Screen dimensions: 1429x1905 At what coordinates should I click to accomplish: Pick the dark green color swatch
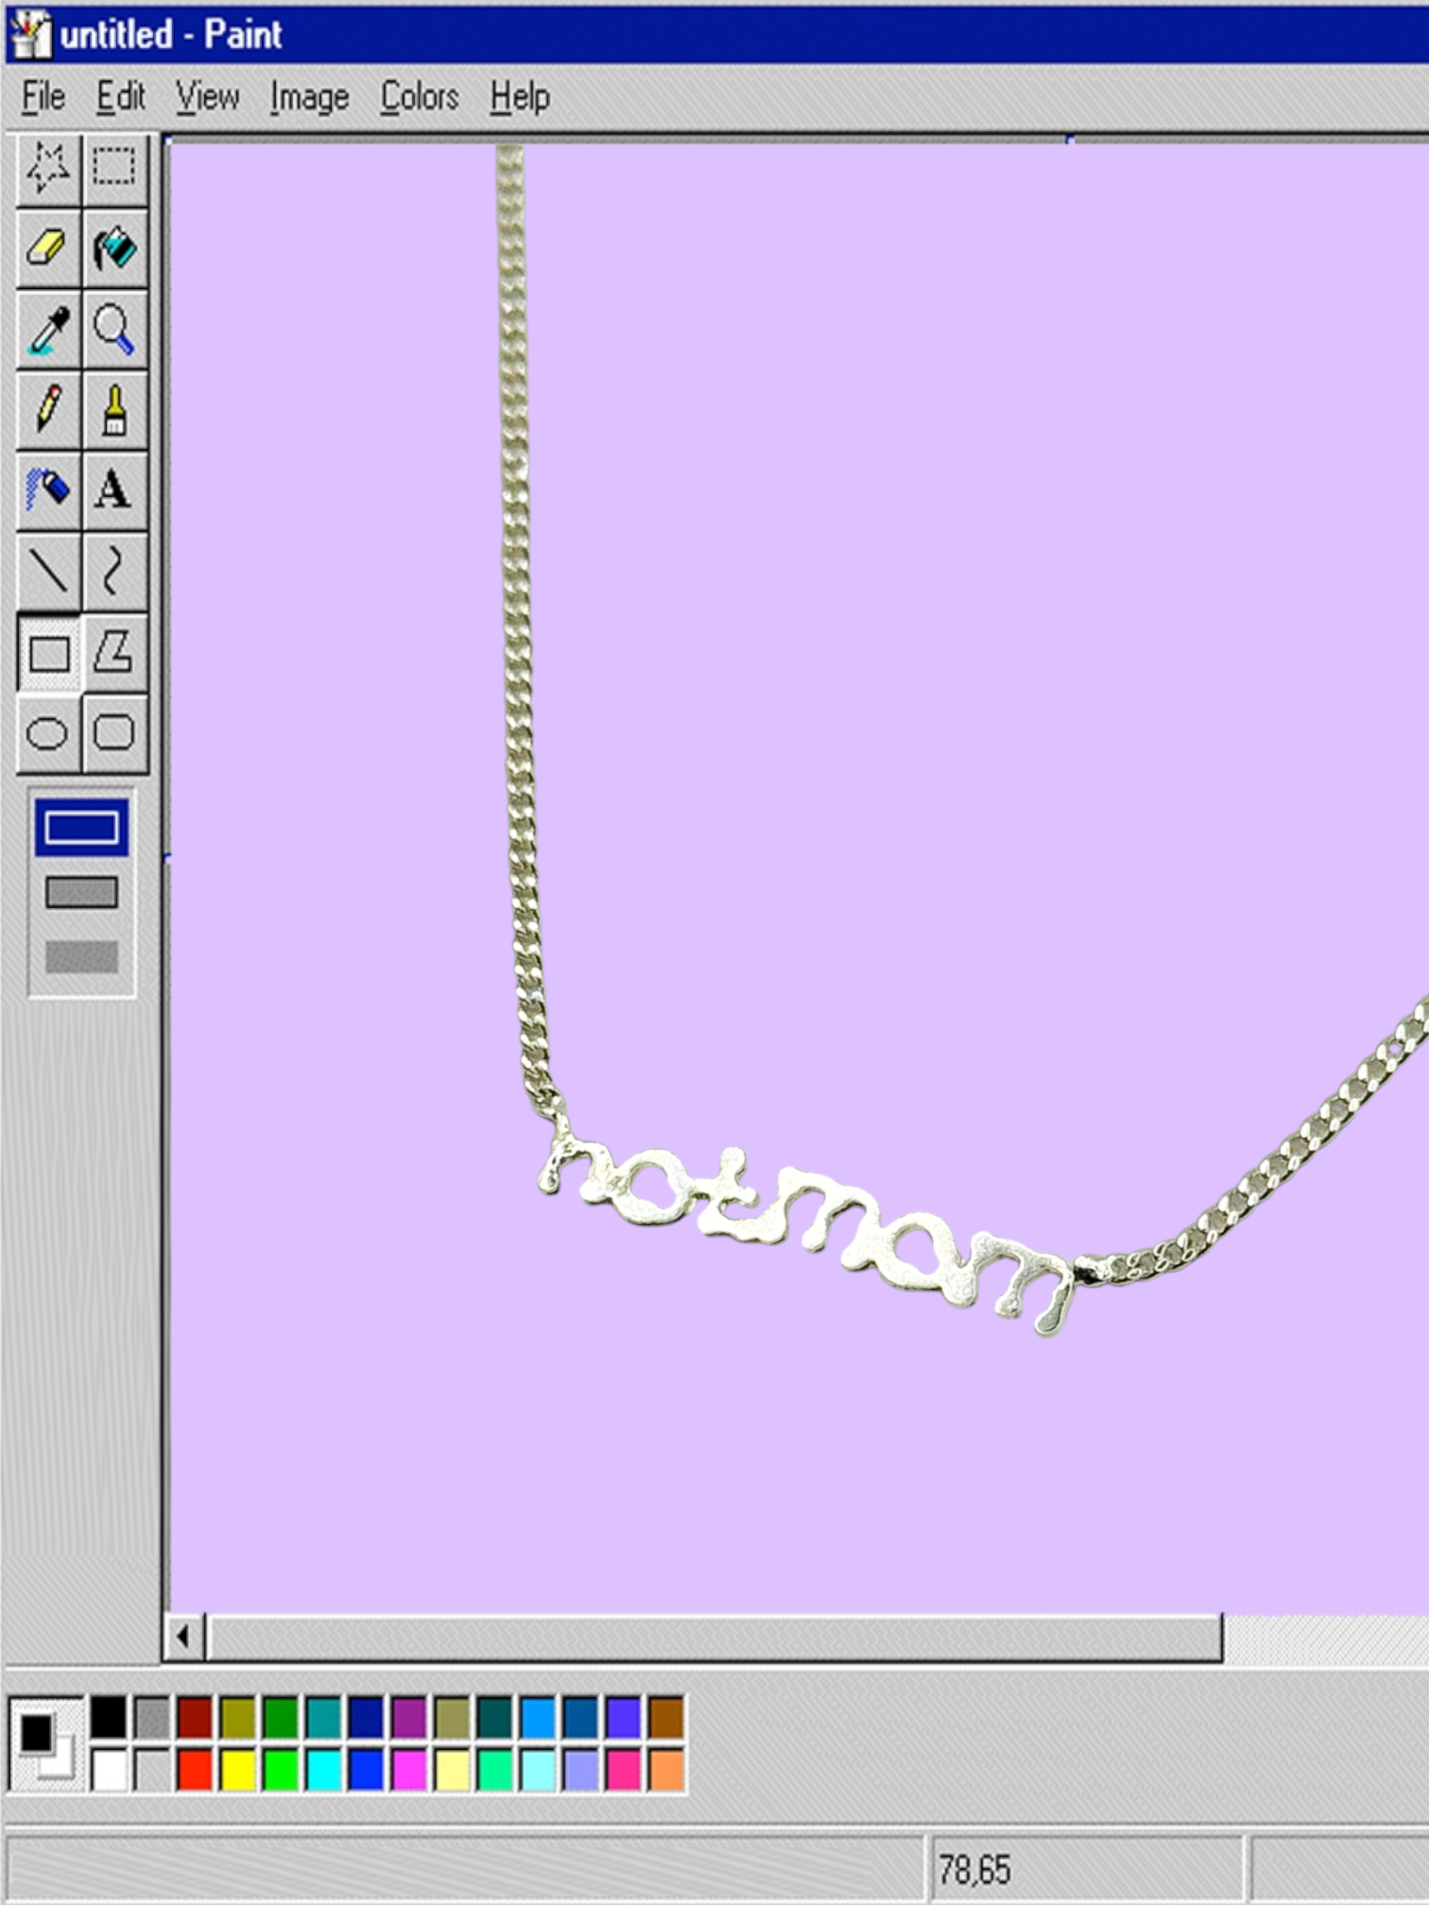pyautogui.click(x=281, y=1718)
